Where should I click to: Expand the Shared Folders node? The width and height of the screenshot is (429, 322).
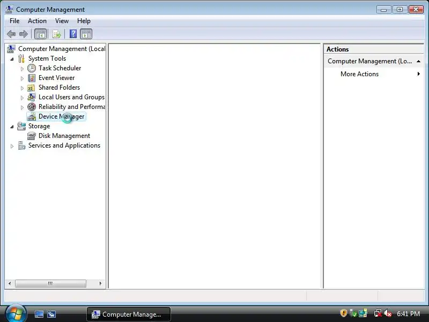pyautogui.click(x=22, y=88)
